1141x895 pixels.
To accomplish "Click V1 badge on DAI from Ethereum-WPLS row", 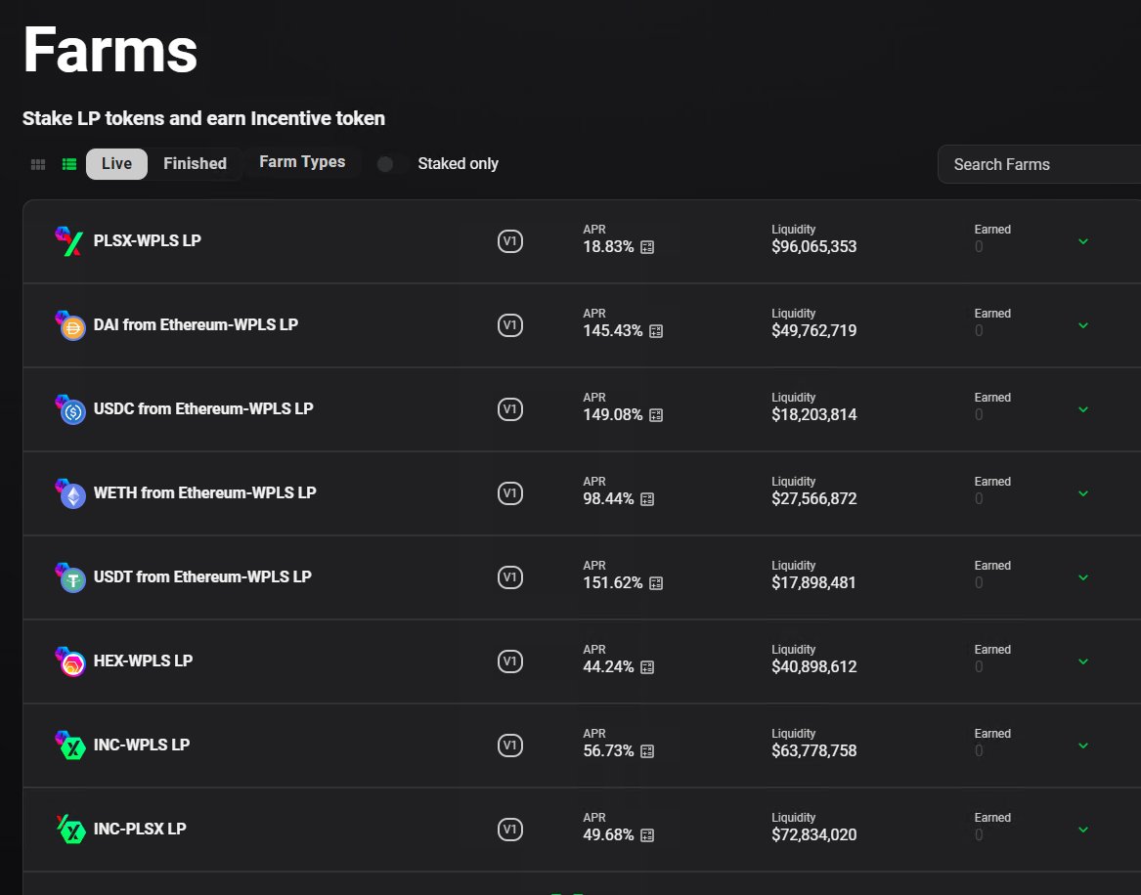I will [x=510, y=325].
